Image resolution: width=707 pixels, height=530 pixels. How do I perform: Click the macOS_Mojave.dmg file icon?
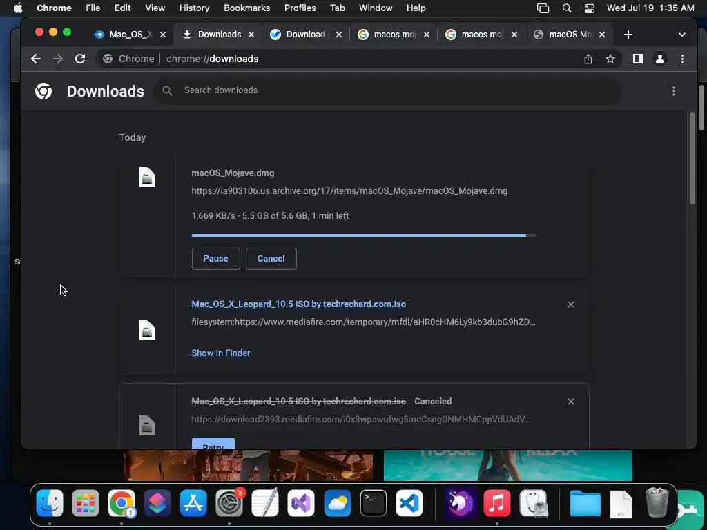pyautogui.click(x=147, y=177)
